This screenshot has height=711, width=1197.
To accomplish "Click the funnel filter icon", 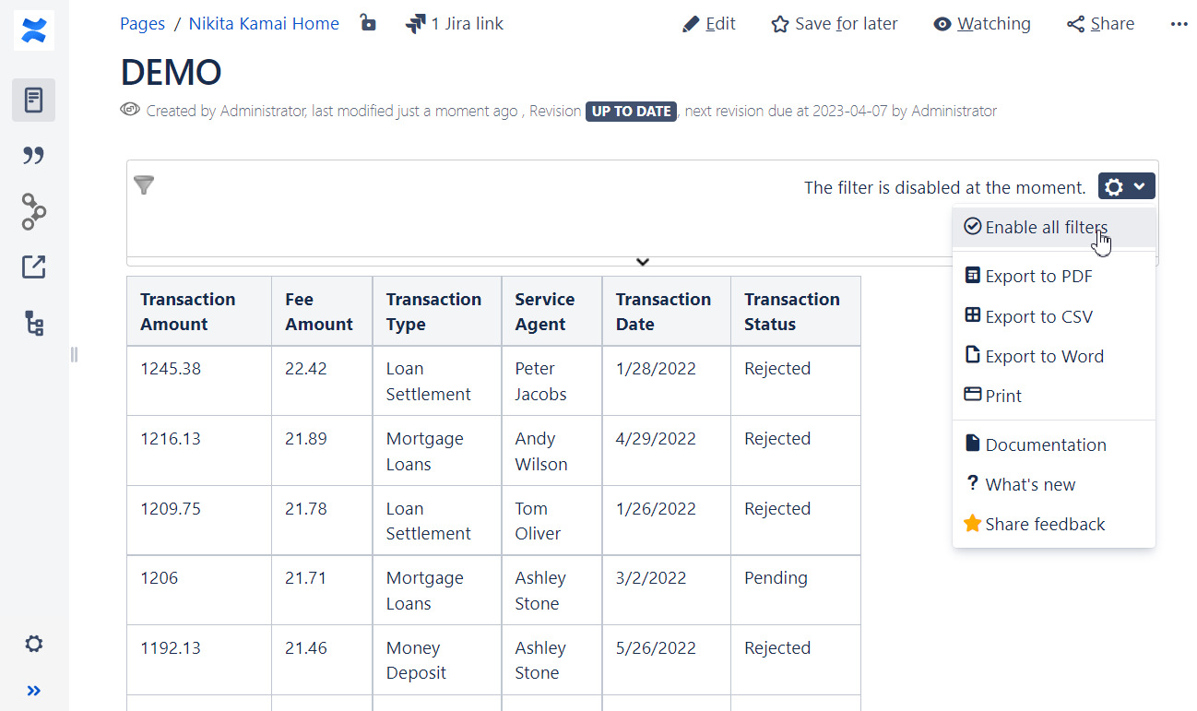I will pos(144,185).
